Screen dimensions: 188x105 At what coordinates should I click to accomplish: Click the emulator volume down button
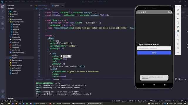tap(178, 18)
